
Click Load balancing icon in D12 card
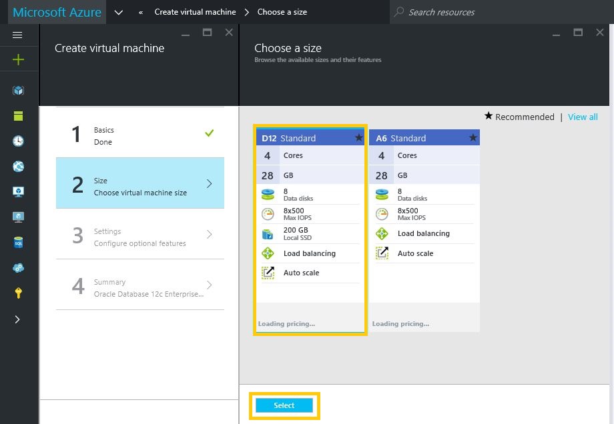(x=268, y=253)
